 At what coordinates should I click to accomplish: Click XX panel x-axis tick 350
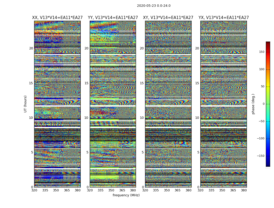click(56, 190)
